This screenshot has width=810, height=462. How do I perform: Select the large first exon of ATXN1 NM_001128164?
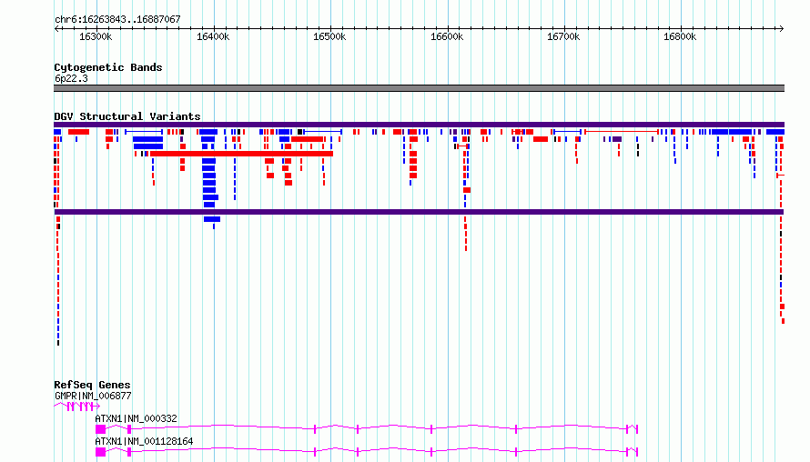coord(101,452)
